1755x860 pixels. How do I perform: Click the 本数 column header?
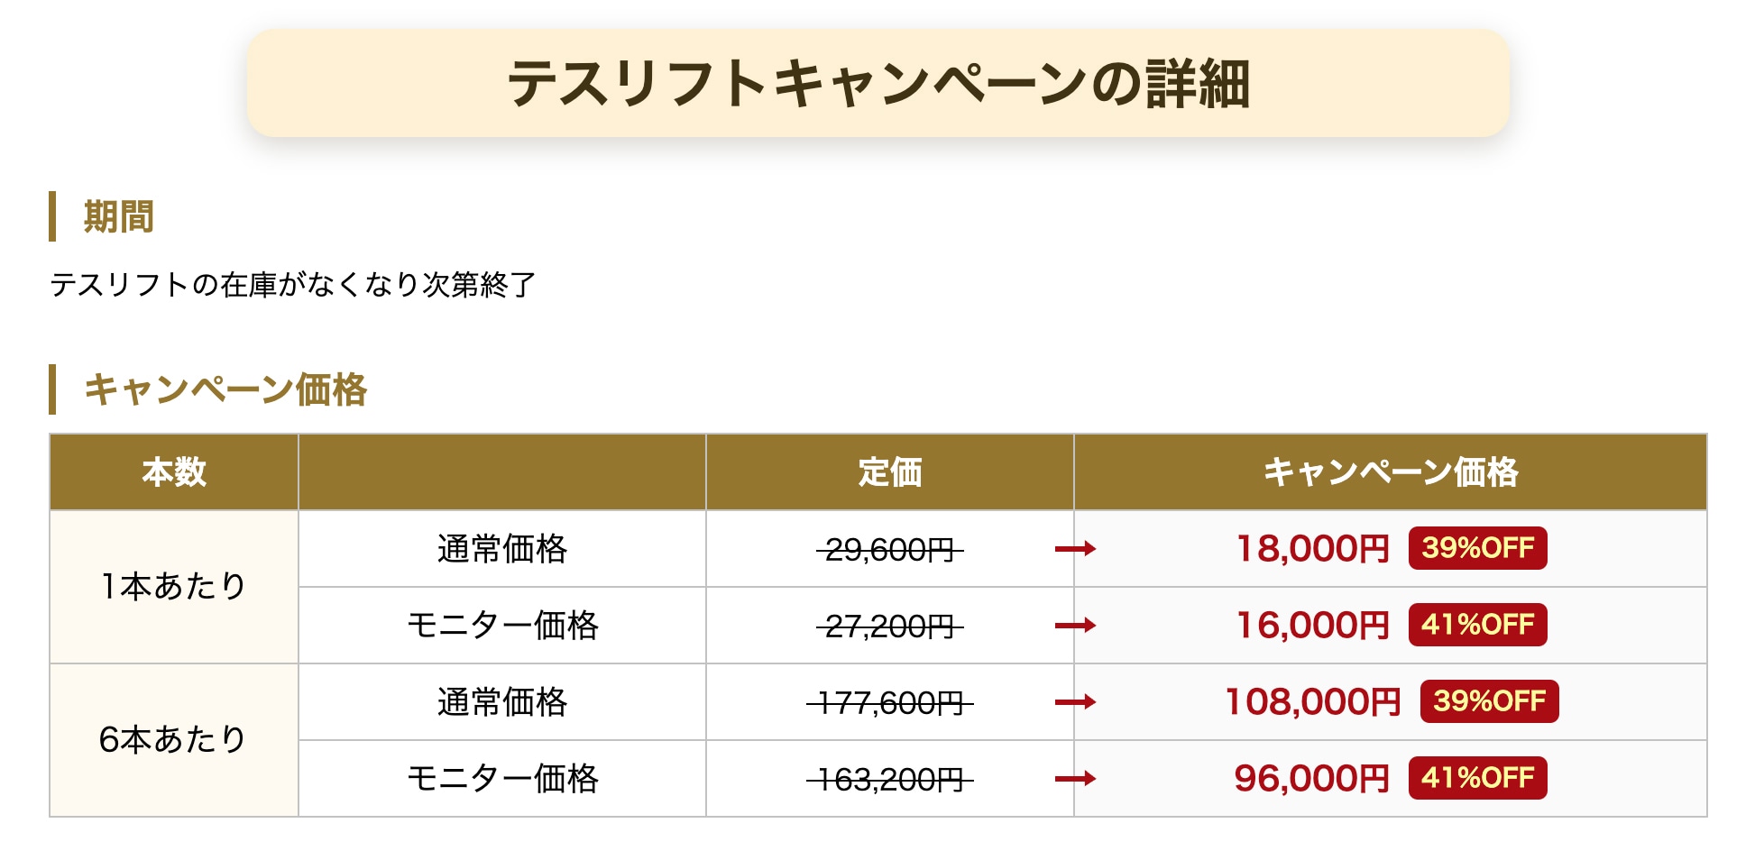point(174,471)
